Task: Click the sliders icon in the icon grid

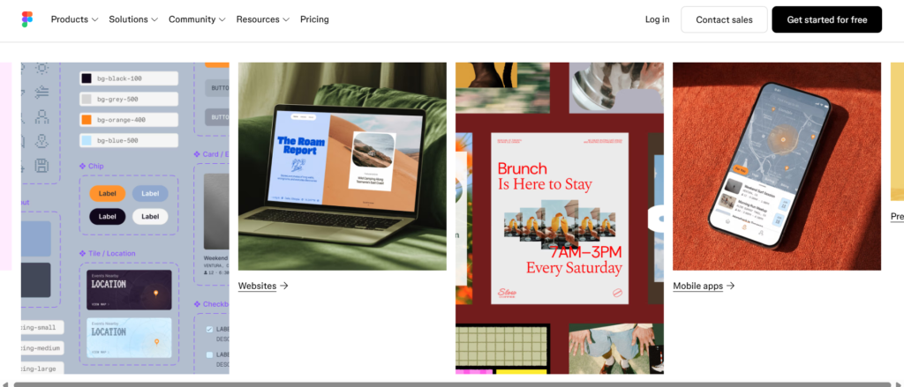Action: tap(41, 93)
